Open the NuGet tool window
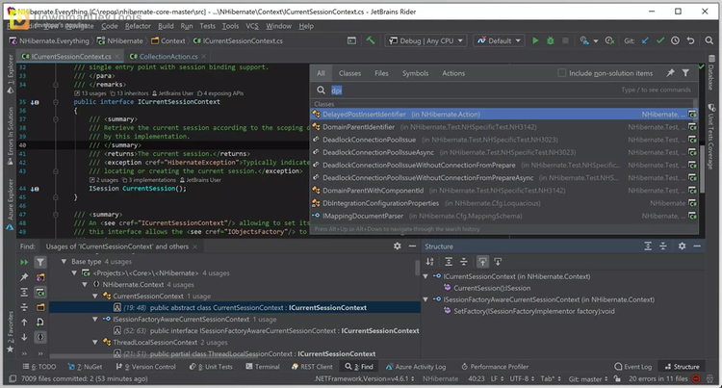 coord(85,367)
